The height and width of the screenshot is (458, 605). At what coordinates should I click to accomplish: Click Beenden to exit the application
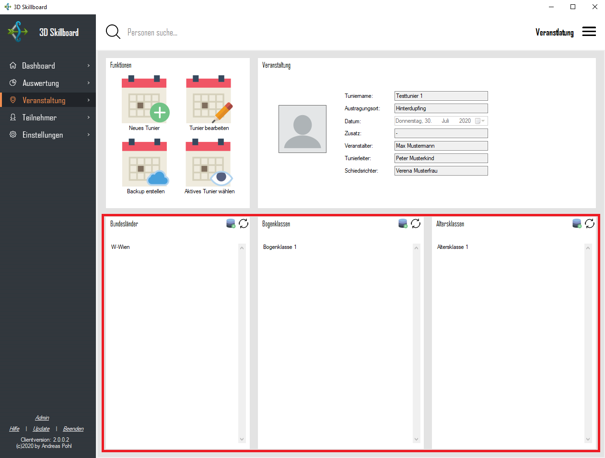point(73,428)
